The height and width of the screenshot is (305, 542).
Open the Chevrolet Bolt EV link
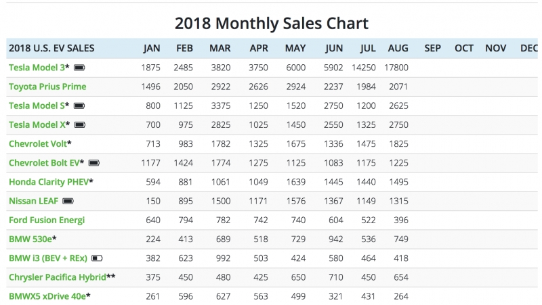44,163
